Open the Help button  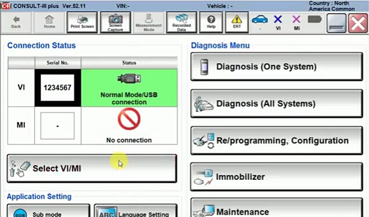pyautogui.click(x=211, y=23)
